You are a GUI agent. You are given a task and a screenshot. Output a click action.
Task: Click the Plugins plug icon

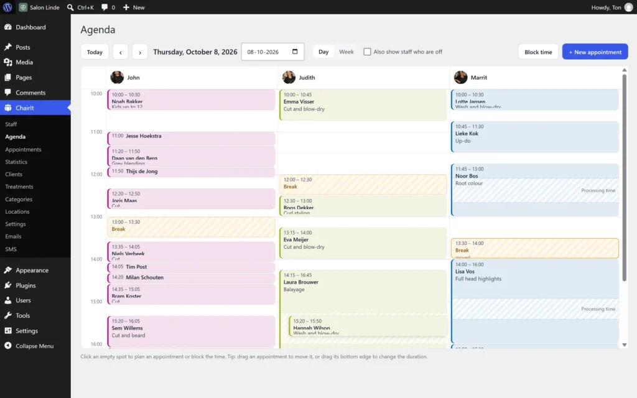coord(7,285)
